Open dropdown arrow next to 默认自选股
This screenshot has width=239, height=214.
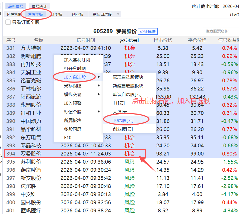point(118,14)
